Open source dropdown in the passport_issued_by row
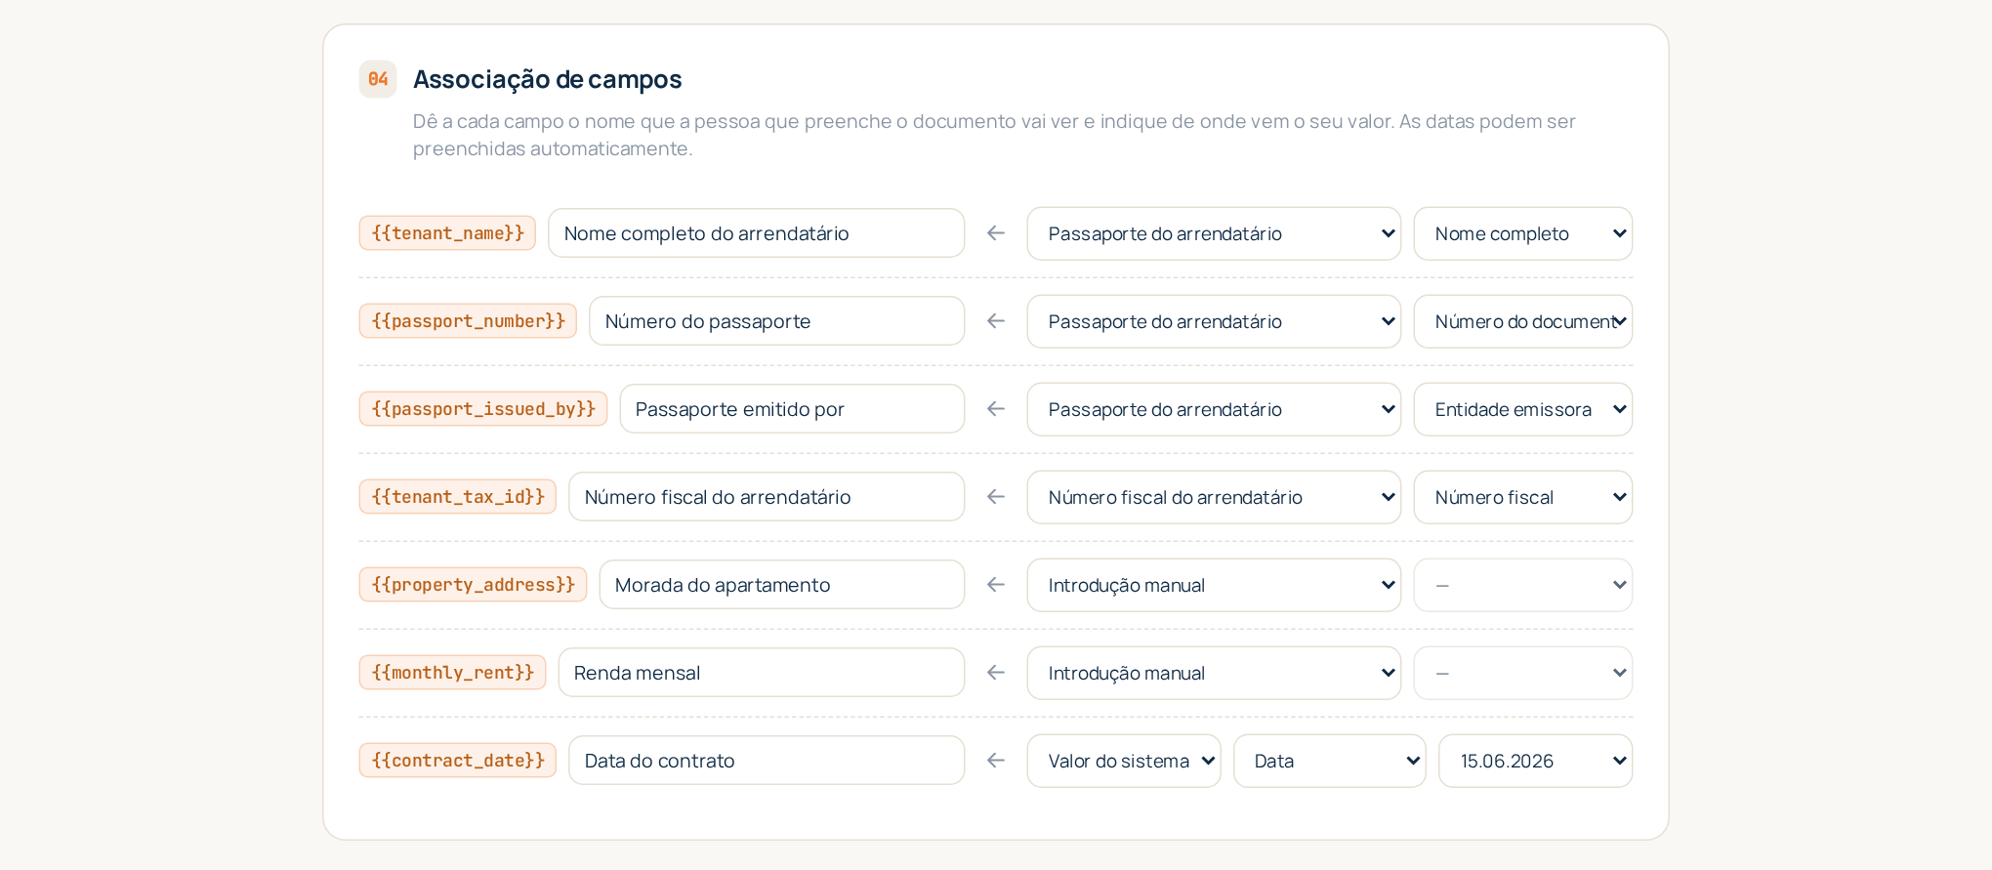 [1214, 409]
